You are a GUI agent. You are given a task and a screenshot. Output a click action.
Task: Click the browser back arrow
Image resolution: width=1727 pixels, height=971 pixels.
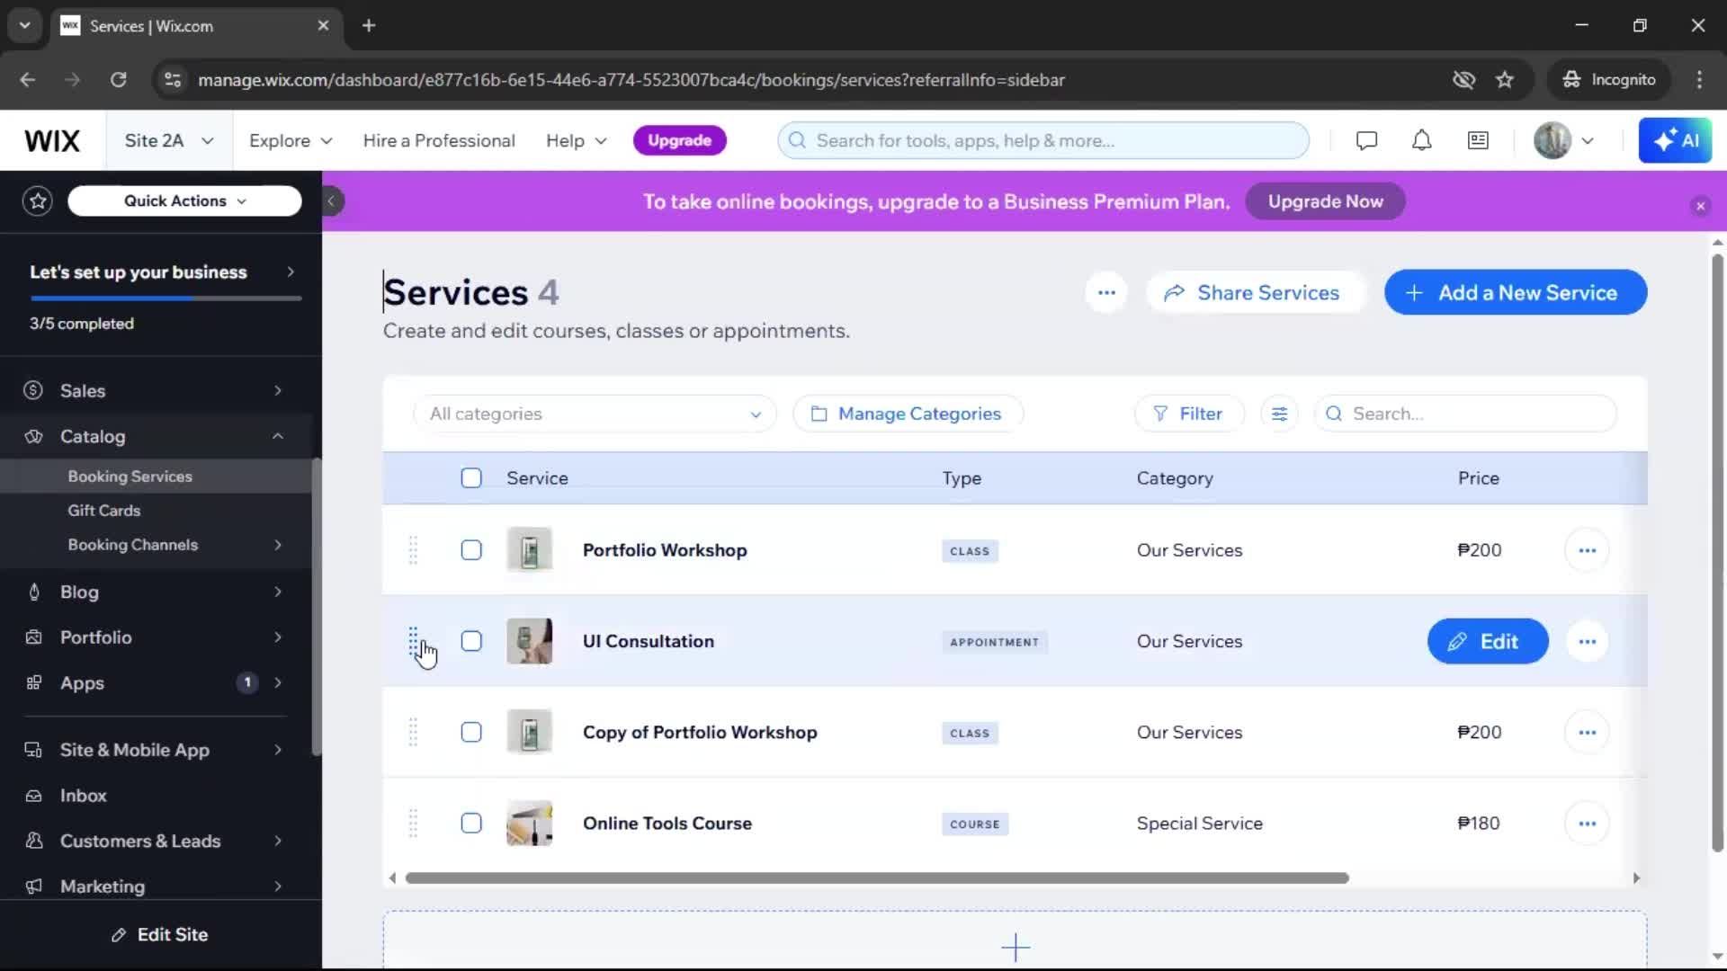click(x=28, y=80)
